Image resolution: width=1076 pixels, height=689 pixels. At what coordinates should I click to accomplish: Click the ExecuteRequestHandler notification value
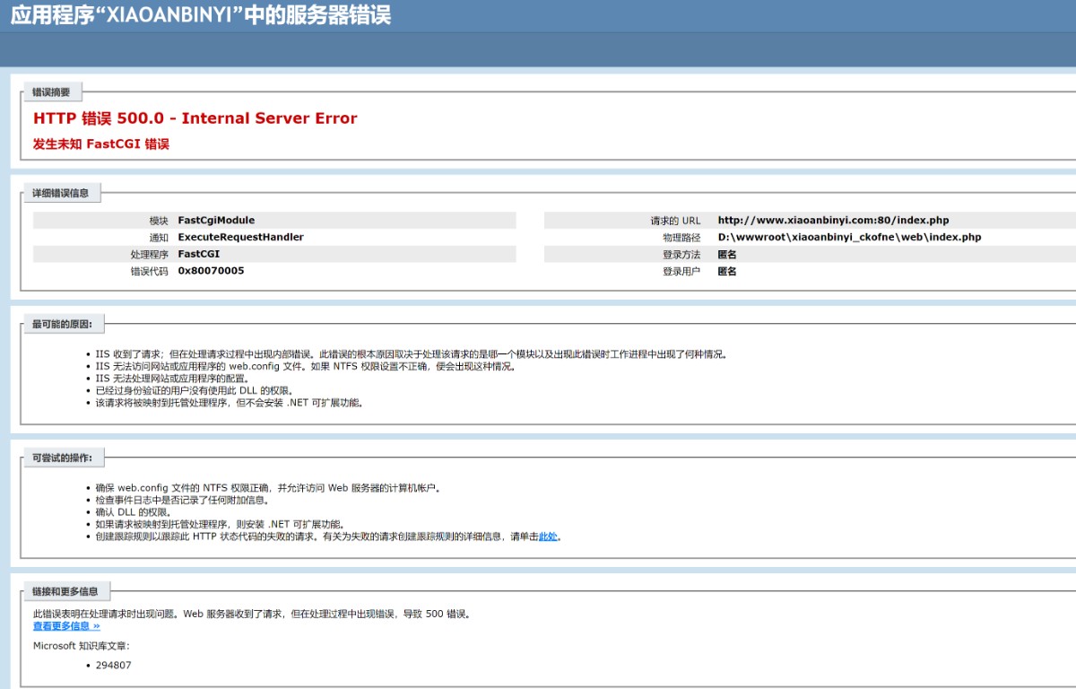pyautogui.click(x=240, y=238)
